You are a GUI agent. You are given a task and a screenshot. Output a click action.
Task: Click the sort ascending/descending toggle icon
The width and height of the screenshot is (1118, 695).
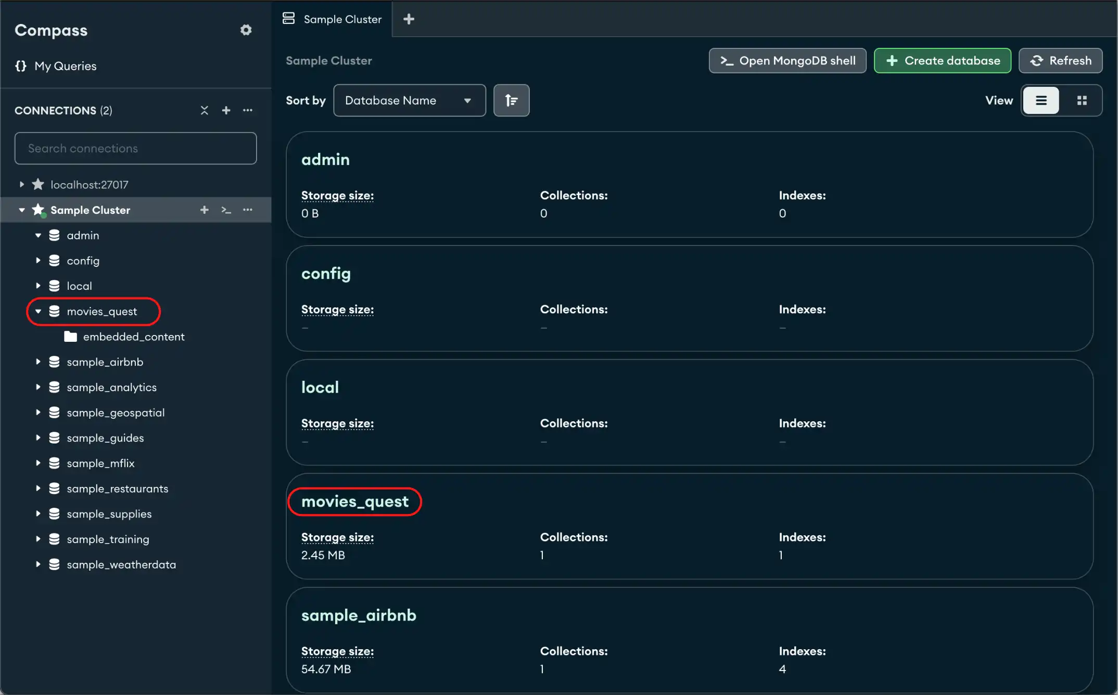pos(511,100)
